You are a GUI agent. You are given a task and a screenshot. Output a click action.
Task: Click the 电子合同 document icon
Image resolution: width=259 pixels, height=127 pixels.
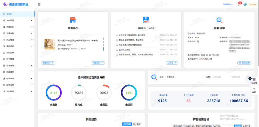pos(4,78)
